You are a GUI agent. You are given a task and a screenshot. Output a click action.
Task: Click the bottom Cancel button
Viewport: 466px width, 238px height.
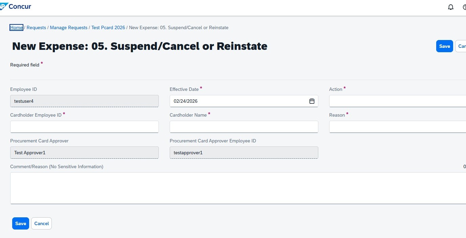coord(42,223)
